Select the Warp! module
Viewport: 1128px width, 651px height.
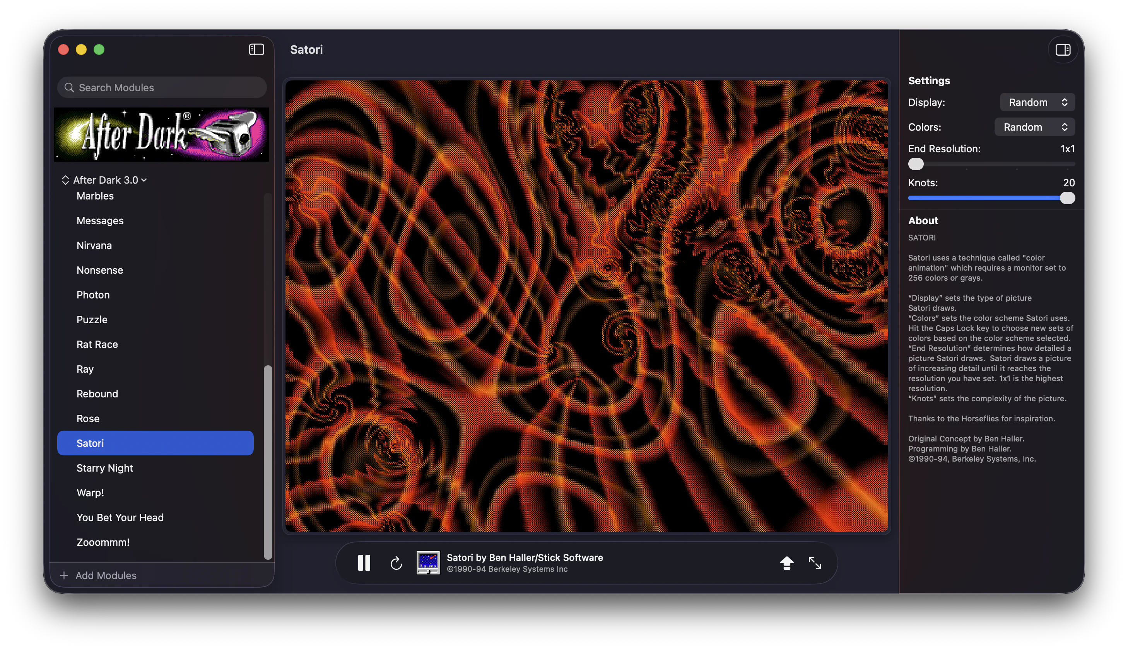tap(155, 493)
